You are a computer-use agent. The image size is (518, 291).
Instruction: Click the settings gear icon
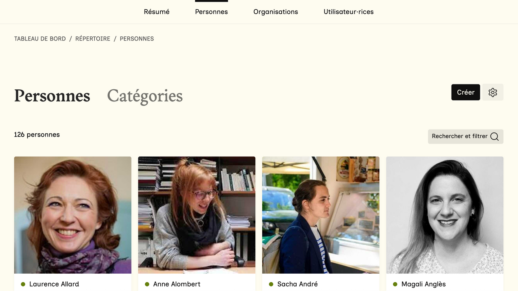click(493, 92)
